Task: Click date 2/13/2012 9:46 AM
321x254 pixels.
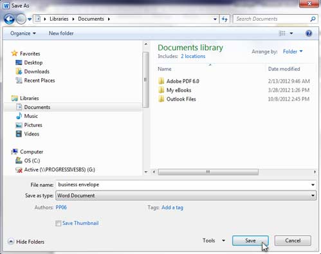Action: [289, 81]
